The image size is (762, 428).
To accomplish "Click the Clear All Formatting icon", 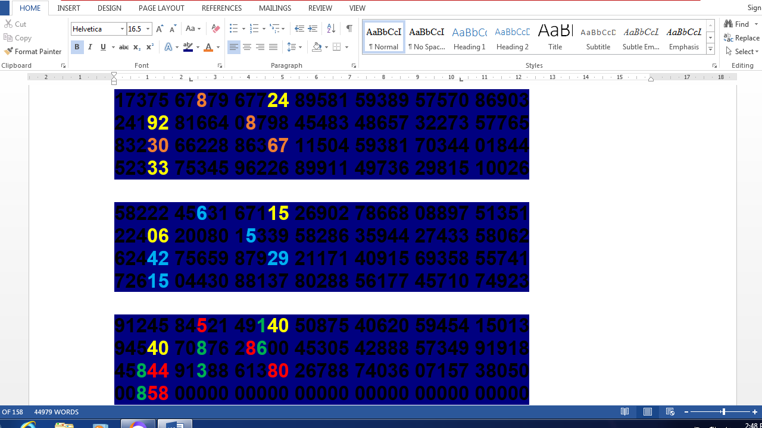I will pos(216,29).
